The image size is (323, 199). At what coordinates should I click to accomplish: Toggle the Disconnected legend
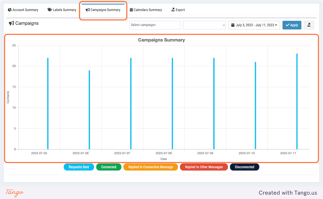click(244, 167)
